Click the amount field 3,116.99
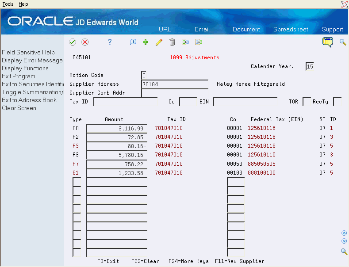The image size is (349, 267). click(117, 128)
